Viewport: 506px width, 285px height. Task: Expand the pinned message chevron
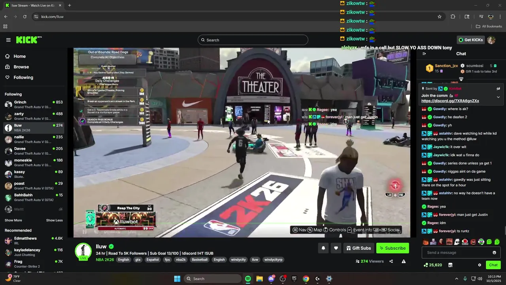498,97
